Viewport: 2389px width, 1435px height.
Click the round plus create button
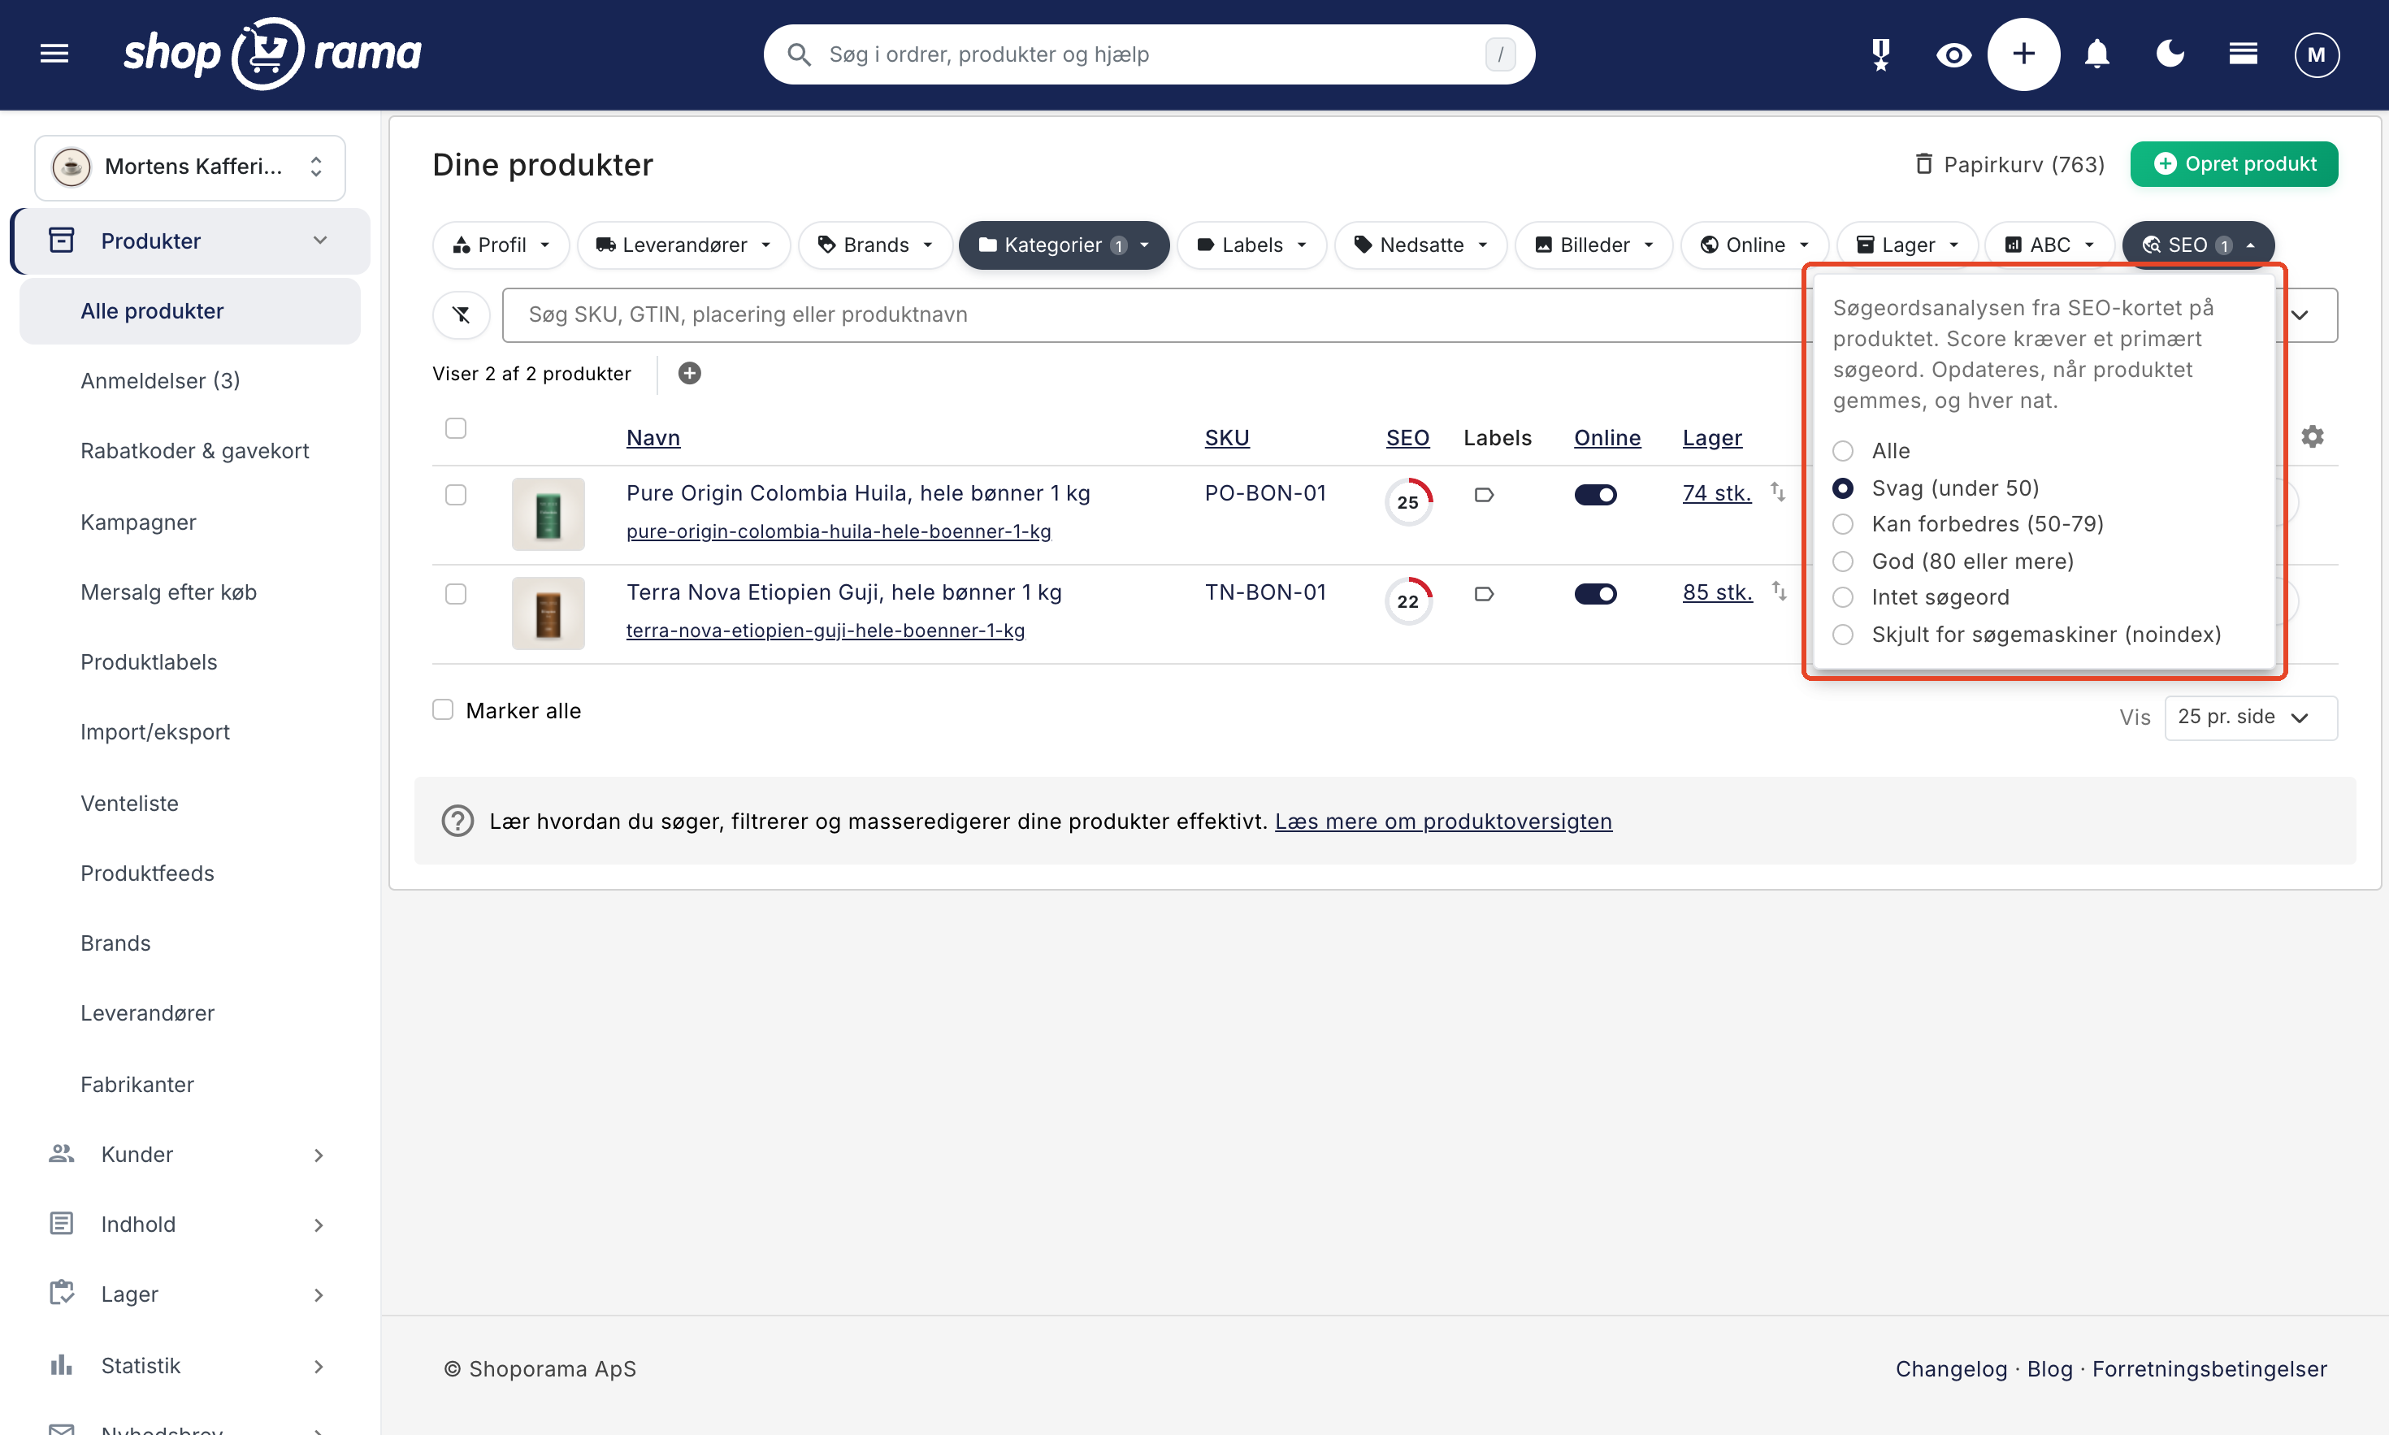[x=2023, y=54]
